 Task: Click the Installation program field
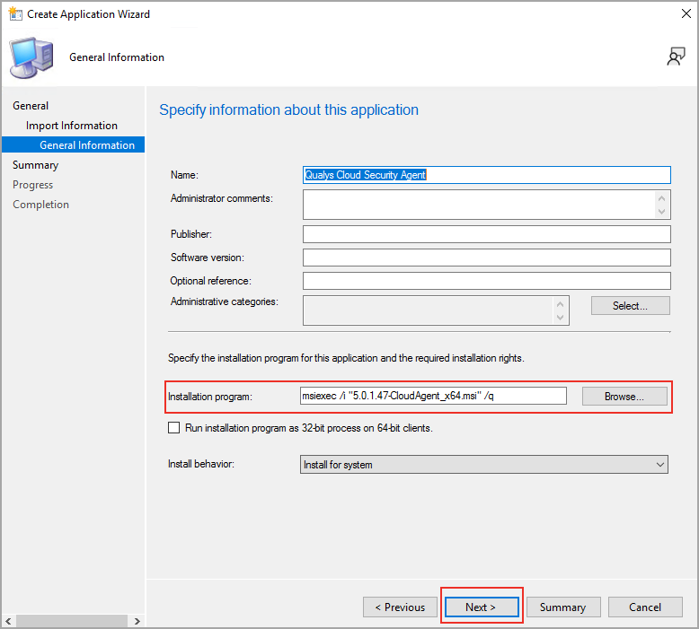tap(433, 396)
